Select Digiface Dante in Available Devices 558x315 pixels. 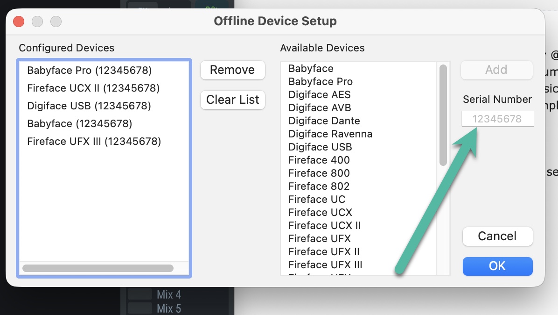359,121
